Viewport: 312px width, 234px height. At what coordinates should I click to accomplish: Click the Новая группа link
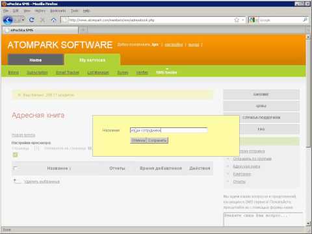coord(23,135)
